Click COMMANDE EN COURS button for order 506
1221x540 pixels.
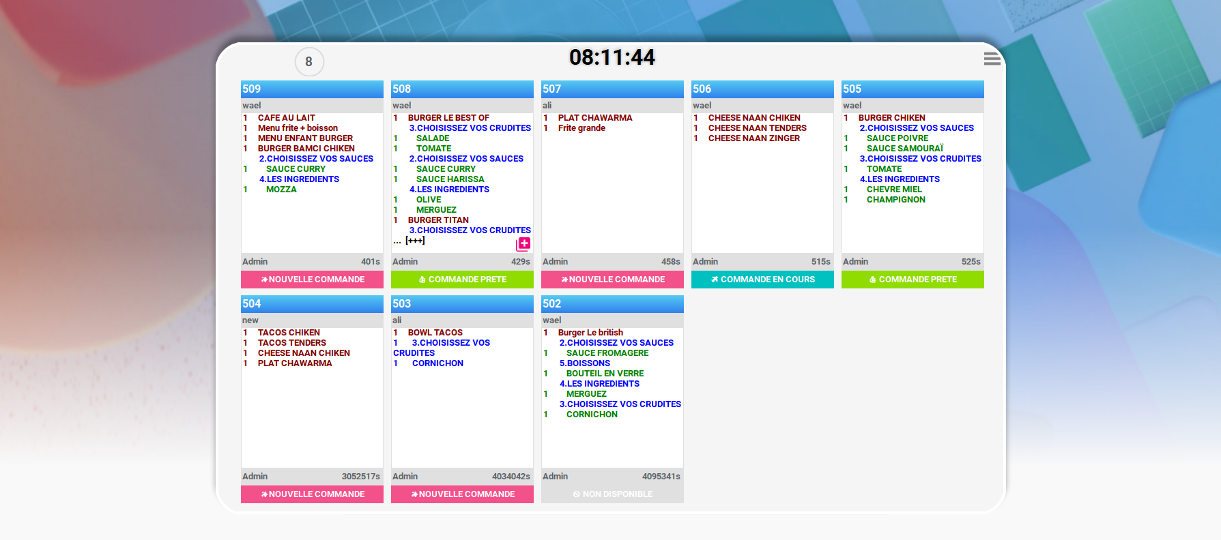pyautogui.click(x=762, y=280)
